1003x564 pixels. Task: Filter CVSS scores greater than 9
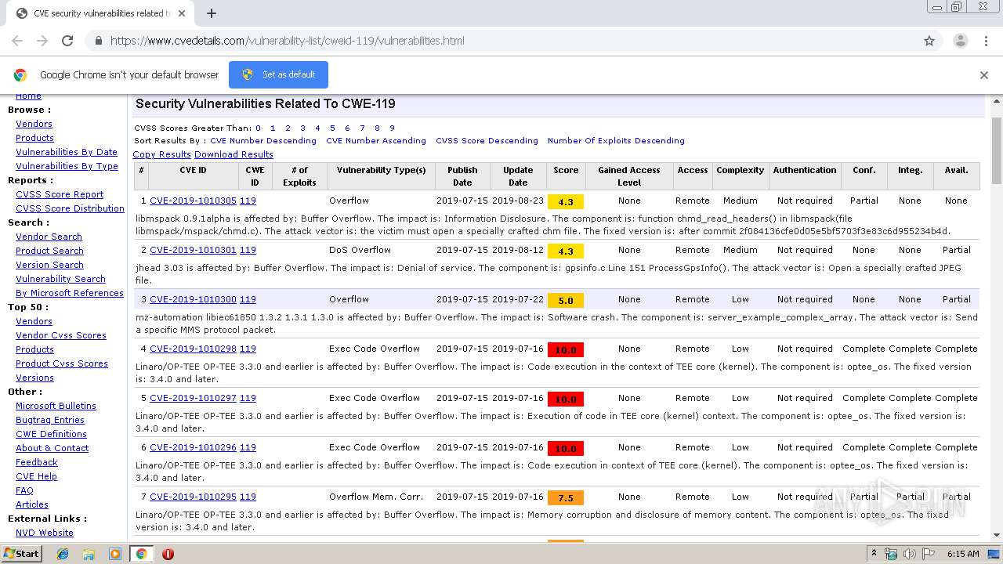(x=392, y=128)
